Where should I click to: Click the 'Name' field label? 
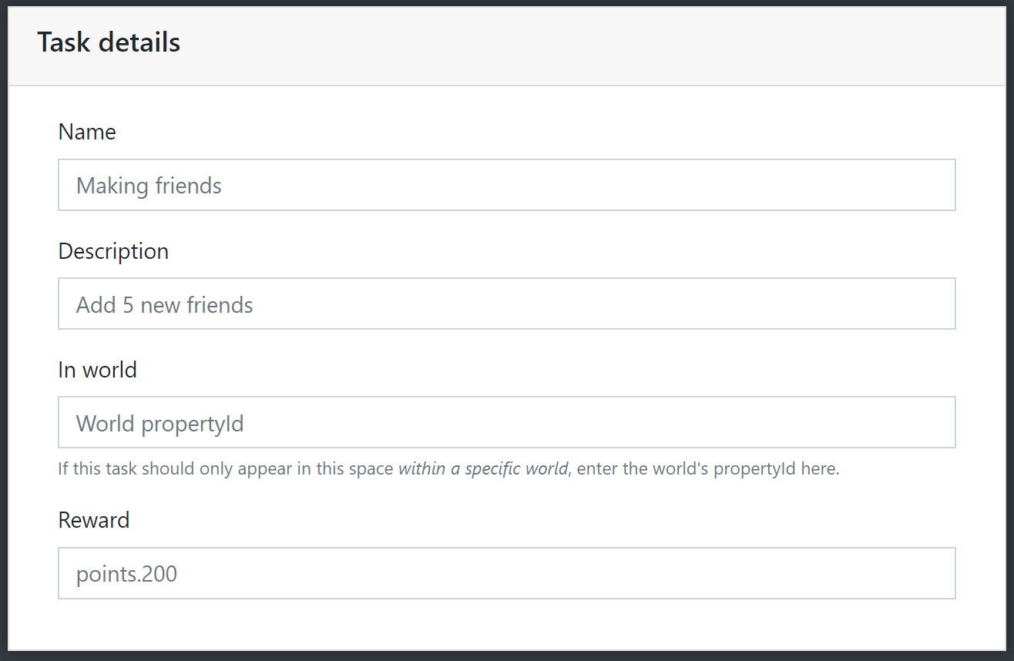tap(87, 132)
